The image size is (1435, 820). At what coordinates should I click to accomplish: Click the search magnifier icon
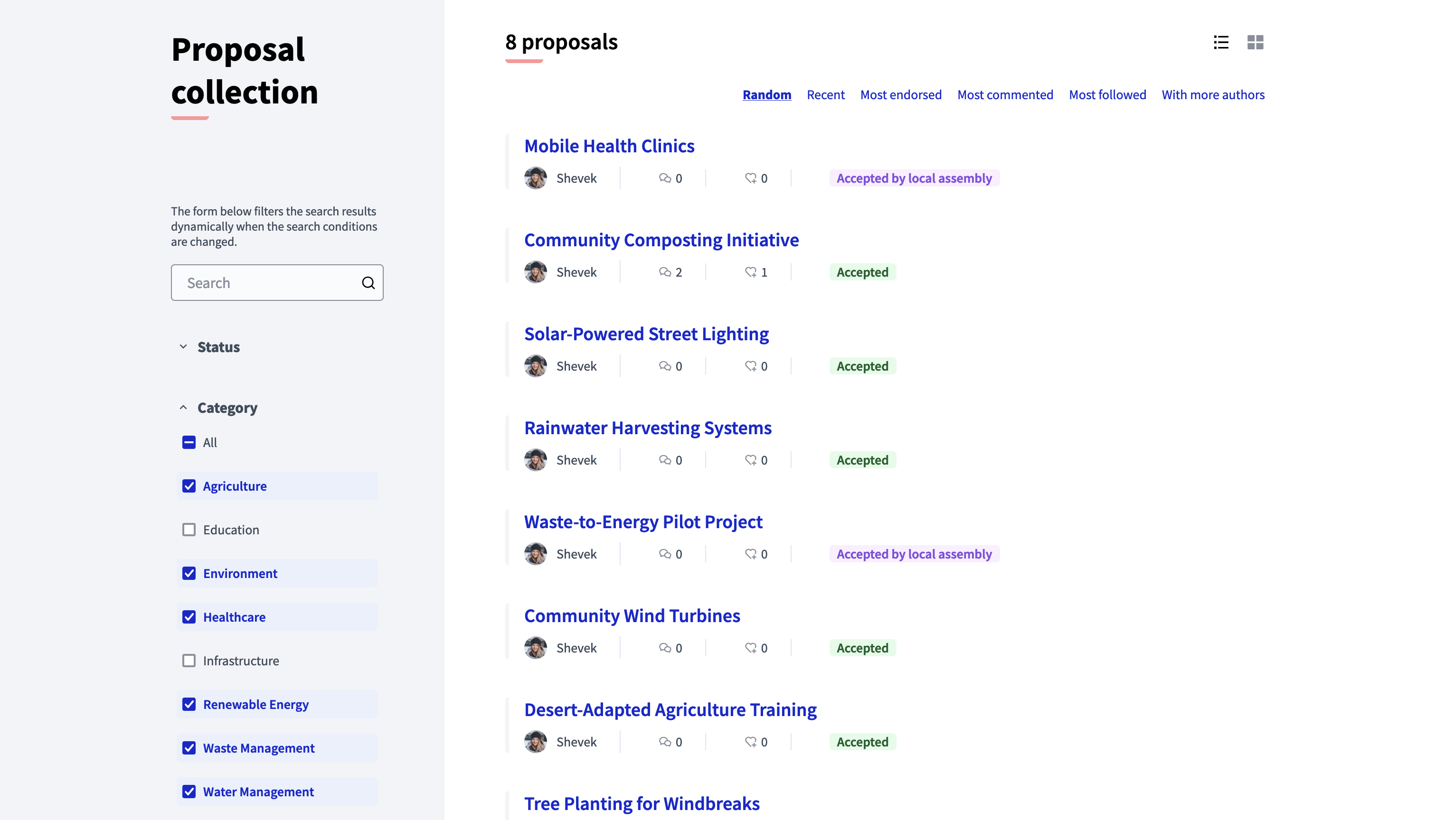[x=368, y=282]
